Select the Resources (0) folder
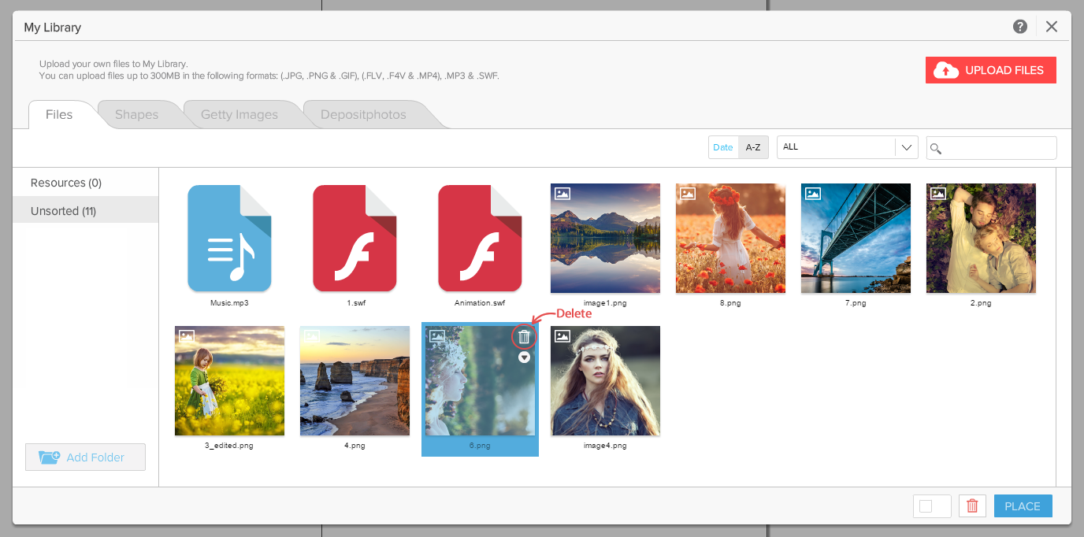Image resolution: width=1084 pixels, height=537 pixels. pos(66,183)
